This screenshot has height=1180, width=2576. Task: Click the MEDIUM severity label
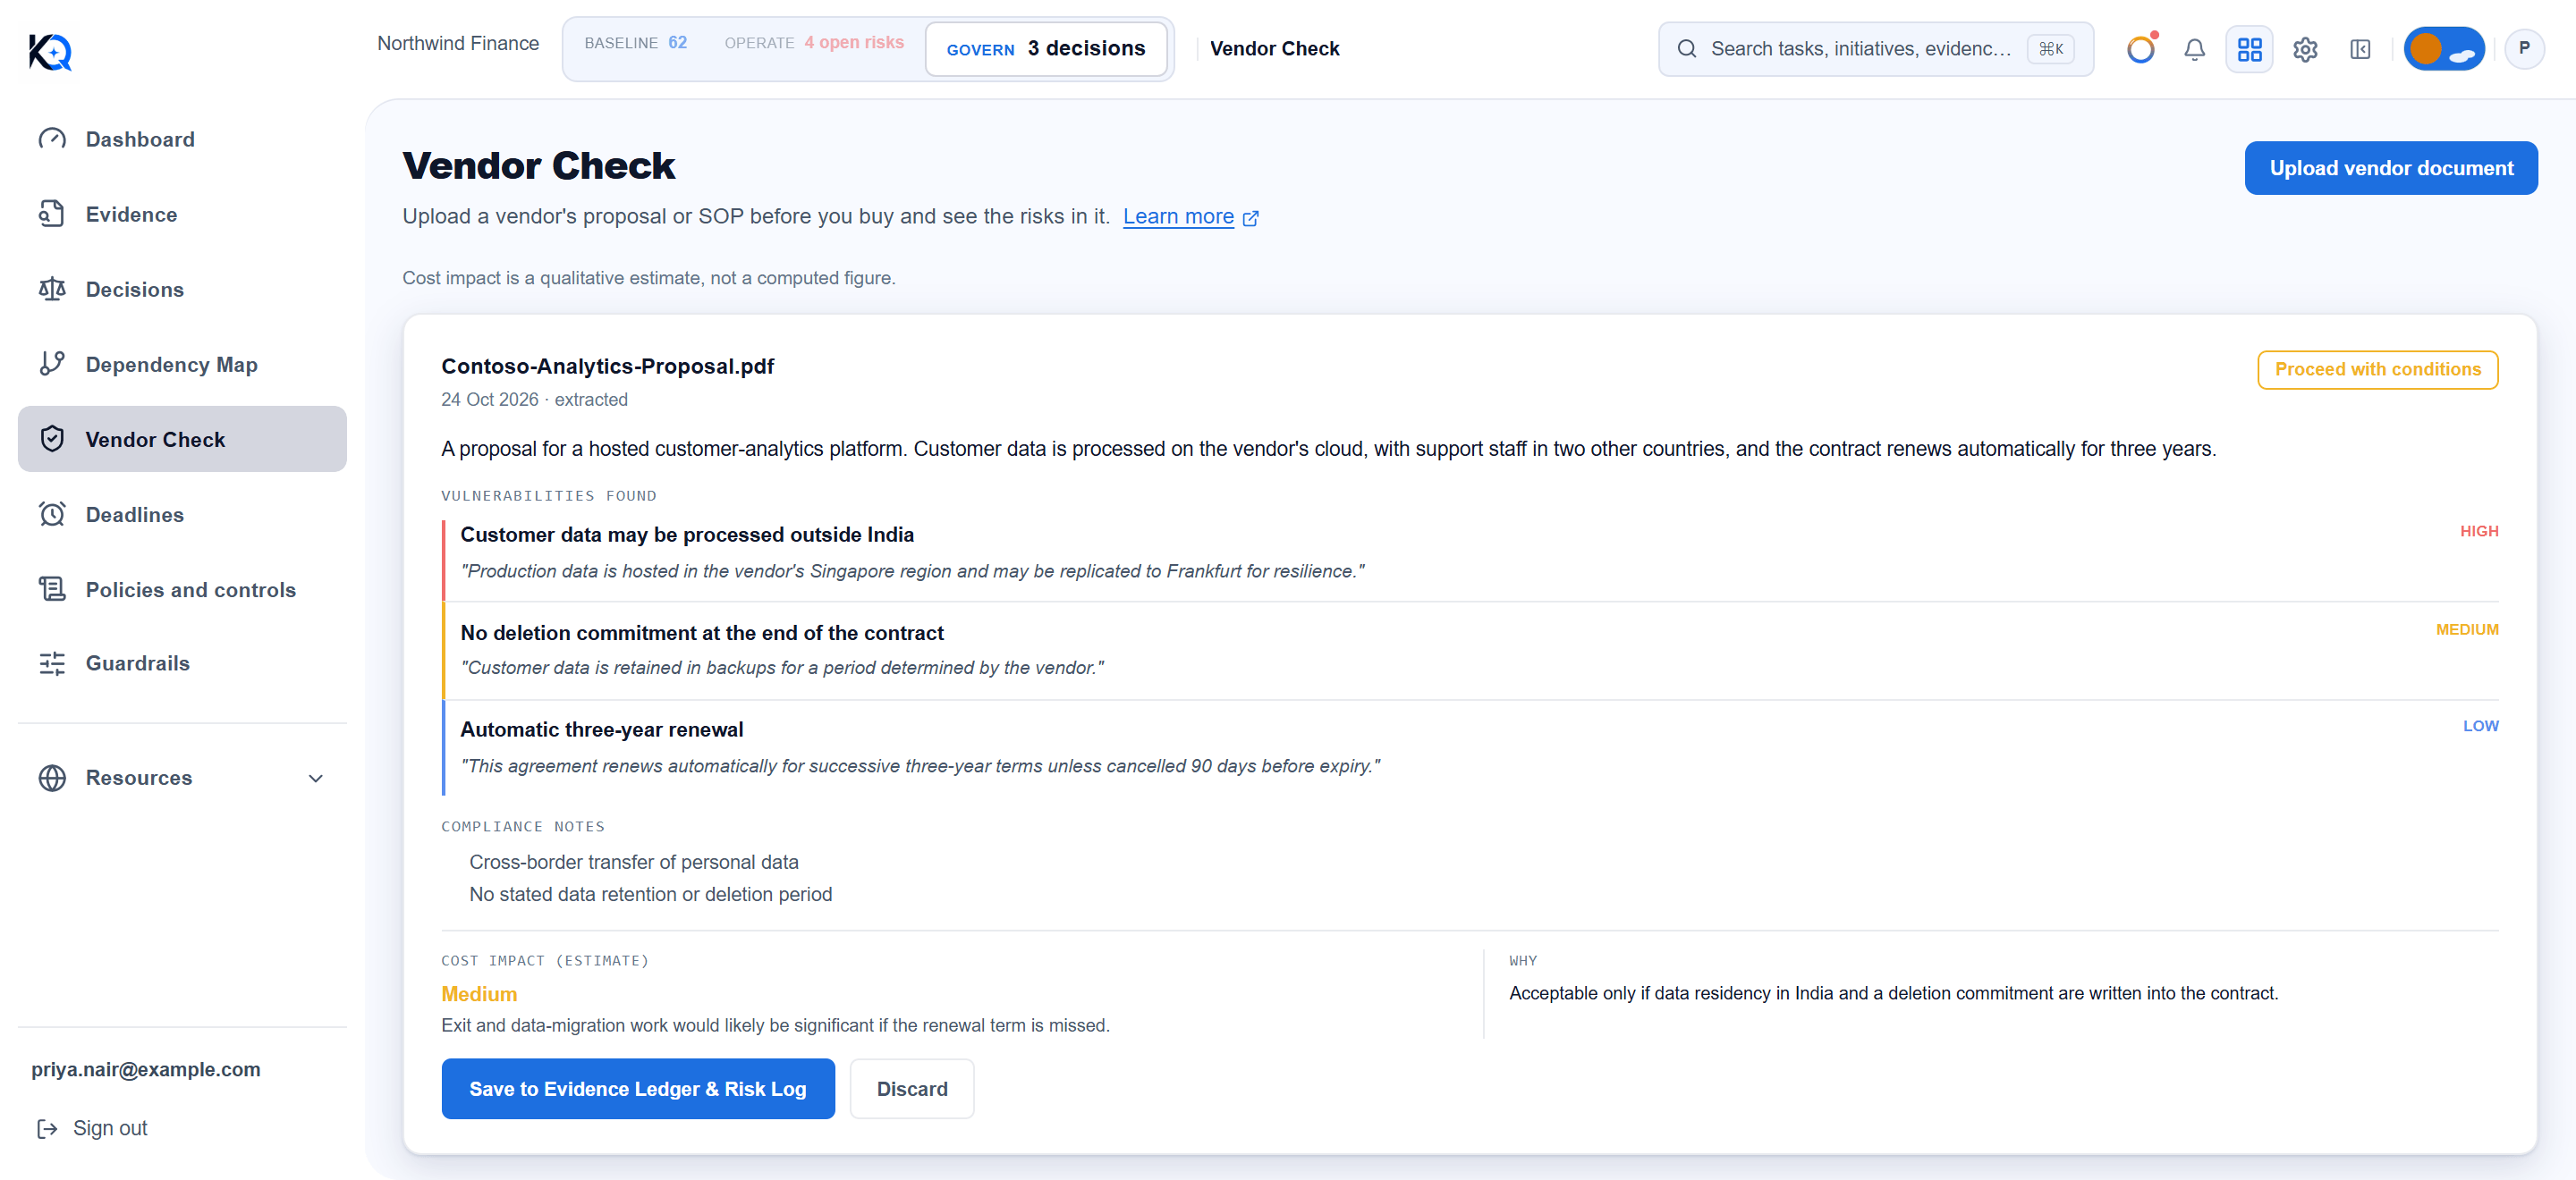2466,629
